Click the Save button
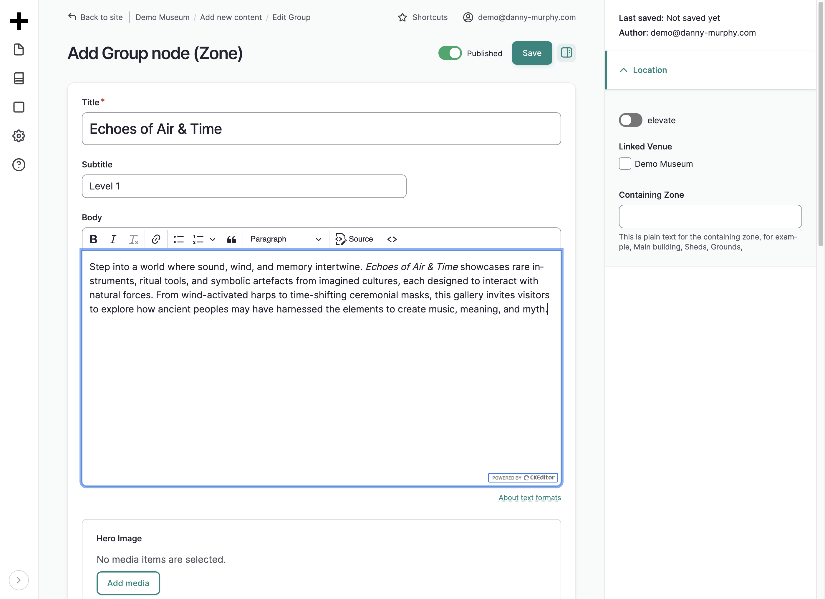Image resolution: width=825 pixels, height=599 pixels. tap(532, 53)
